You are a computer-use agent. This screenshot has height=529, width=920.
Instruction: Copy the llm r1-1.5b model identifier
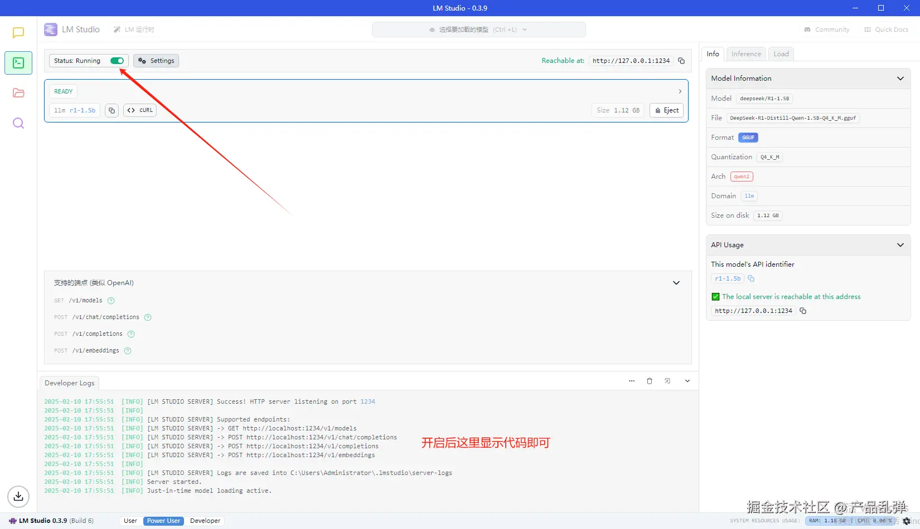click(112, 110)
